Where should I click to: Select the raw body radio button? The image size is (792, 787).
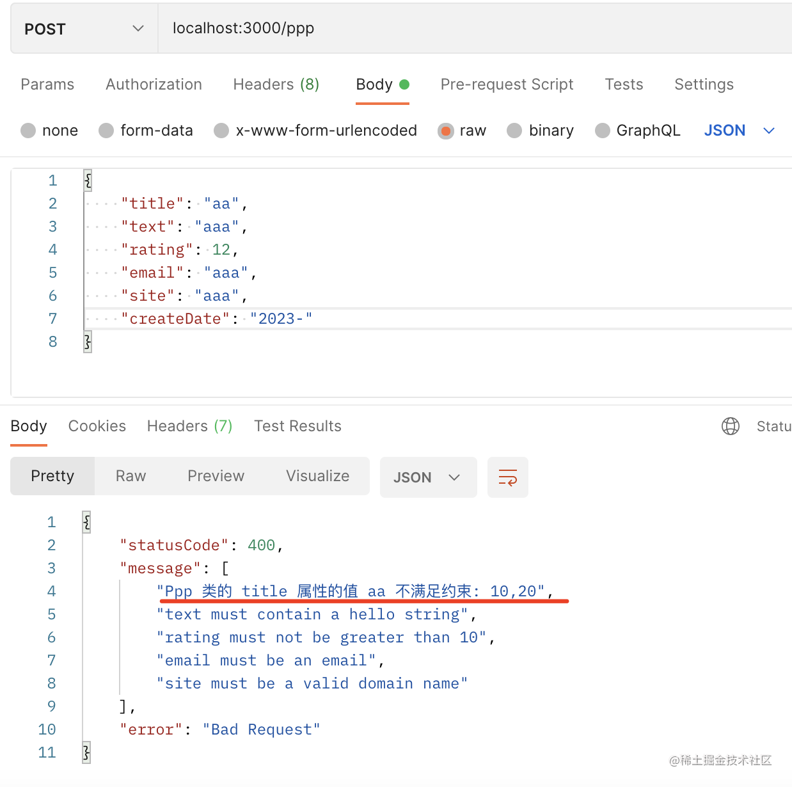pos(445,131)
